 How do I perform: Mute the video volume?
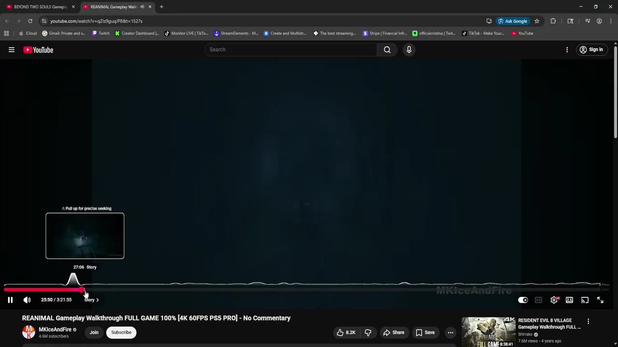click(x=27, y=300)
